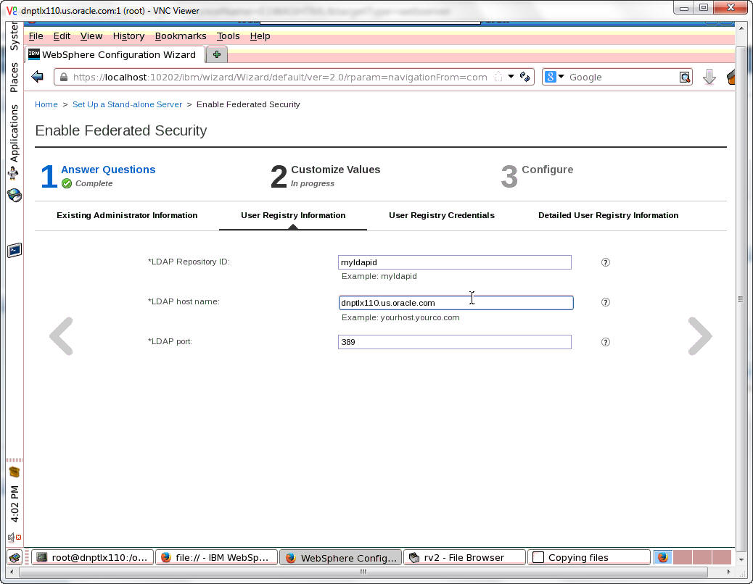Click the search magnifier icon
This screenshot has width=753, height=584.
pyautogui.click(x=685, y=78)
